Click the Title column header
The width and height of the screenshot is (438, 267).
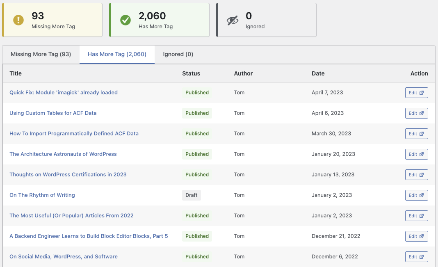[x=15, y=73]
